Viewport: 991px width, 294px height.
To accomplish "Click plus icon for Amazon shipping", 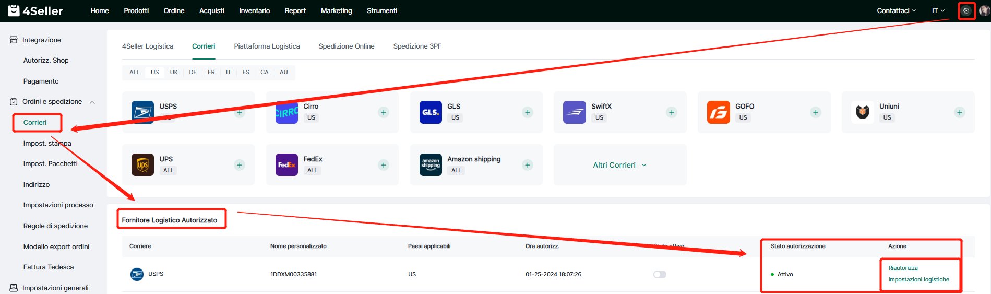I will point(528,165).
